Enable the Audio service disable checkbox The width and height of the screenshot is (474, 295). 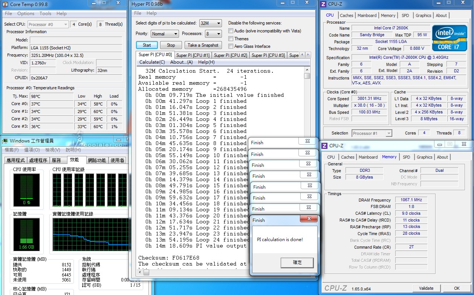point(231,31)
